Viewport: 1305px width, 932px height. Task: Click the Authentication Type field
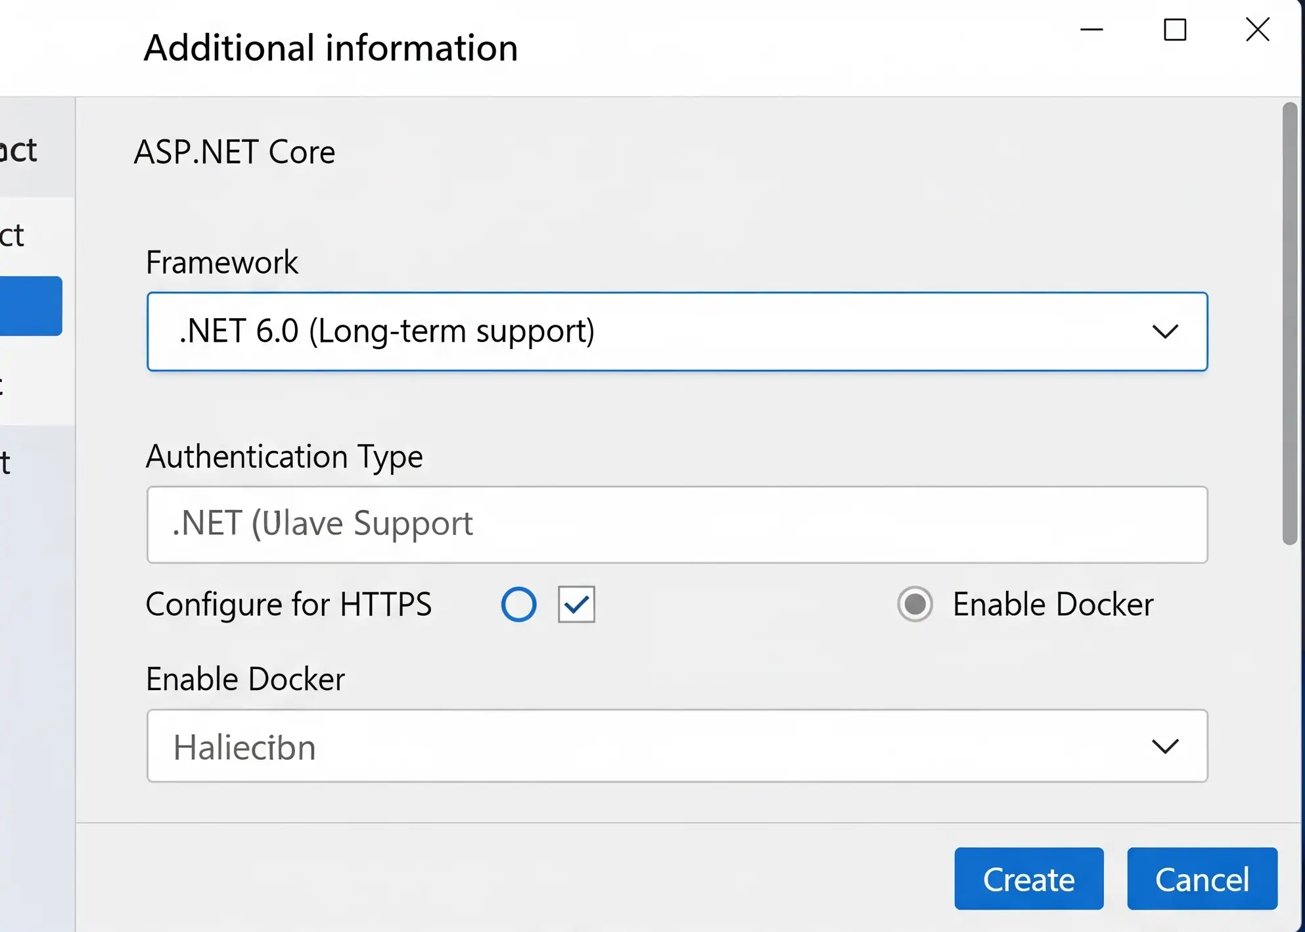point(677,524)
